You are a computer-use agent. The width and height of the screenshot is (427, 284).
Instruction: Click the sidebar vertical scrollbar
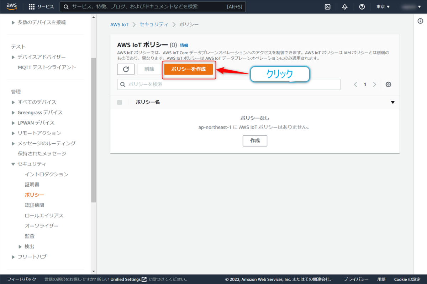click(94, 130)
